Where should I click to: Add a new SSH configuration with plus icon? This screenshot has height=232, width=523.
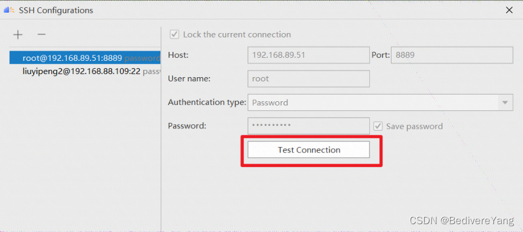(17, 35)
